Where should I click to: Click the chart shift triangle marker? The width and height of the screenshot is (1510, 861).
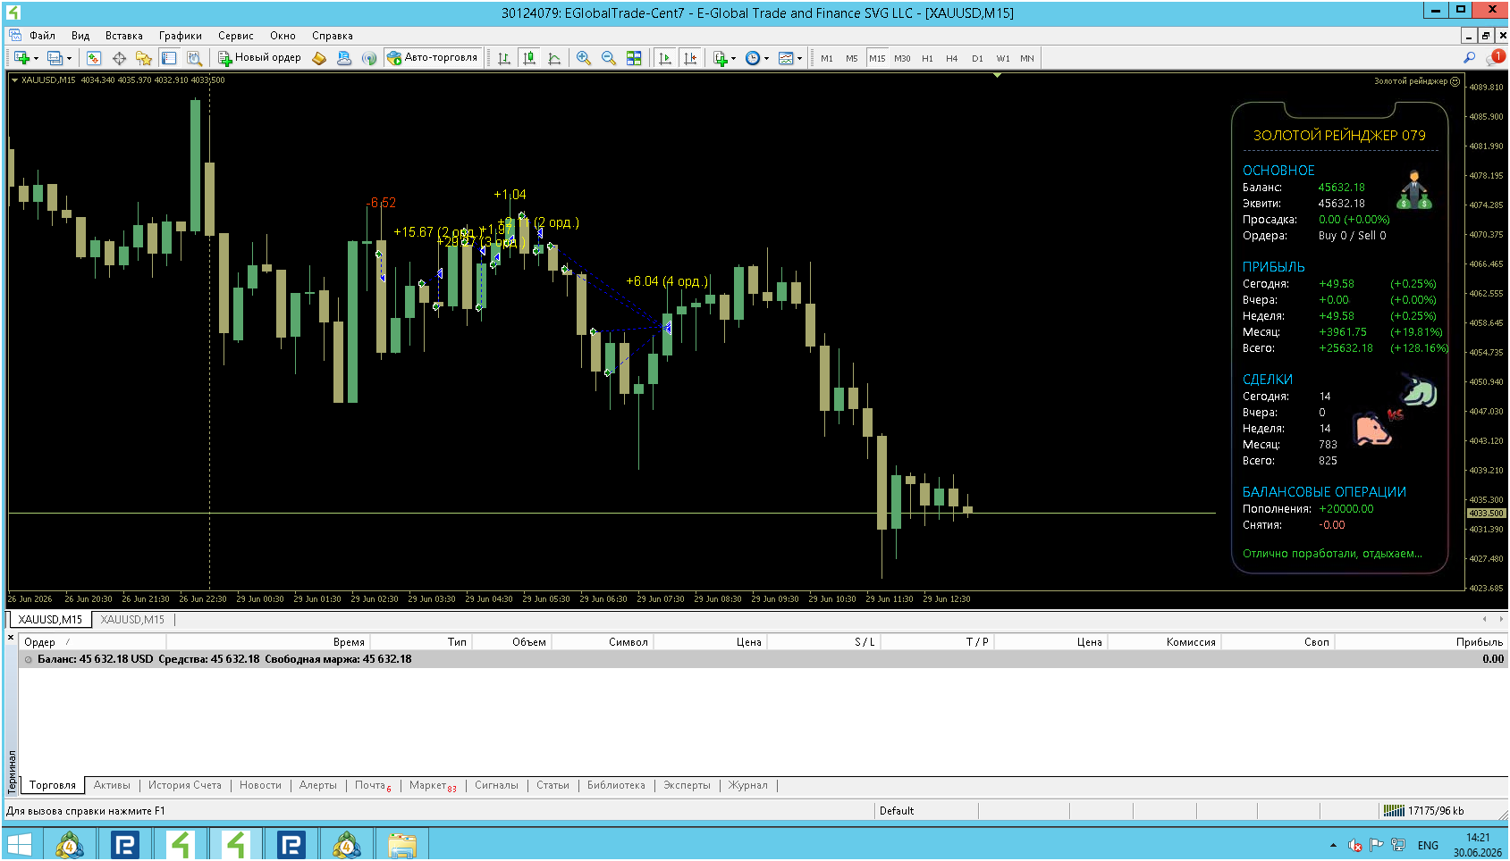point(997,76)
